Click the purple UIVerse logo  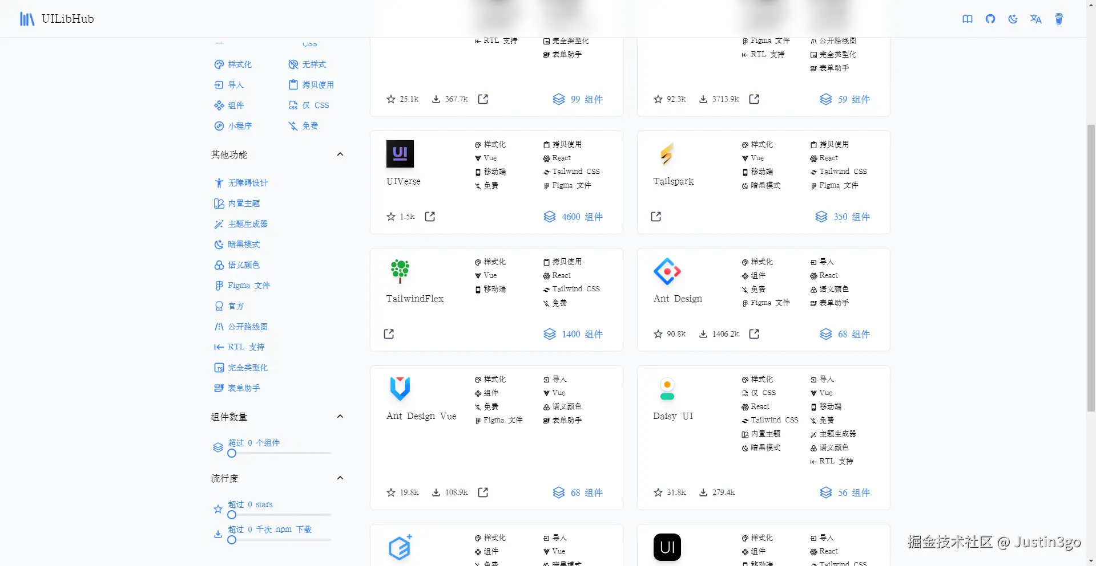(x=400, y=154)
